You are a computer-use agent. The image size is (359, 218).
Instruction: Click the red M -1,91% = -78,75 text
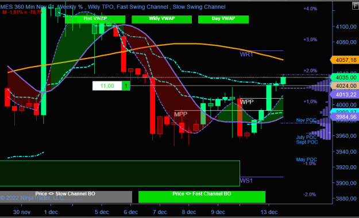[22, 13]
